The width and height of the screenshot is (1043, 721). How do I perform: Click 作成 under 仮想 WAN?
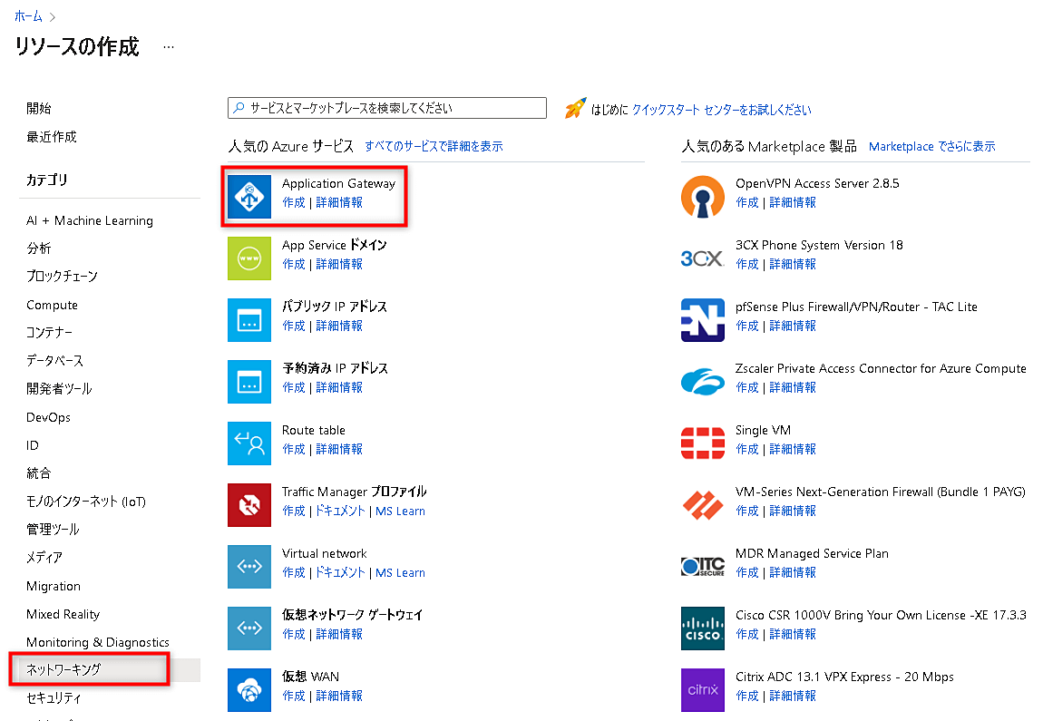293,696
